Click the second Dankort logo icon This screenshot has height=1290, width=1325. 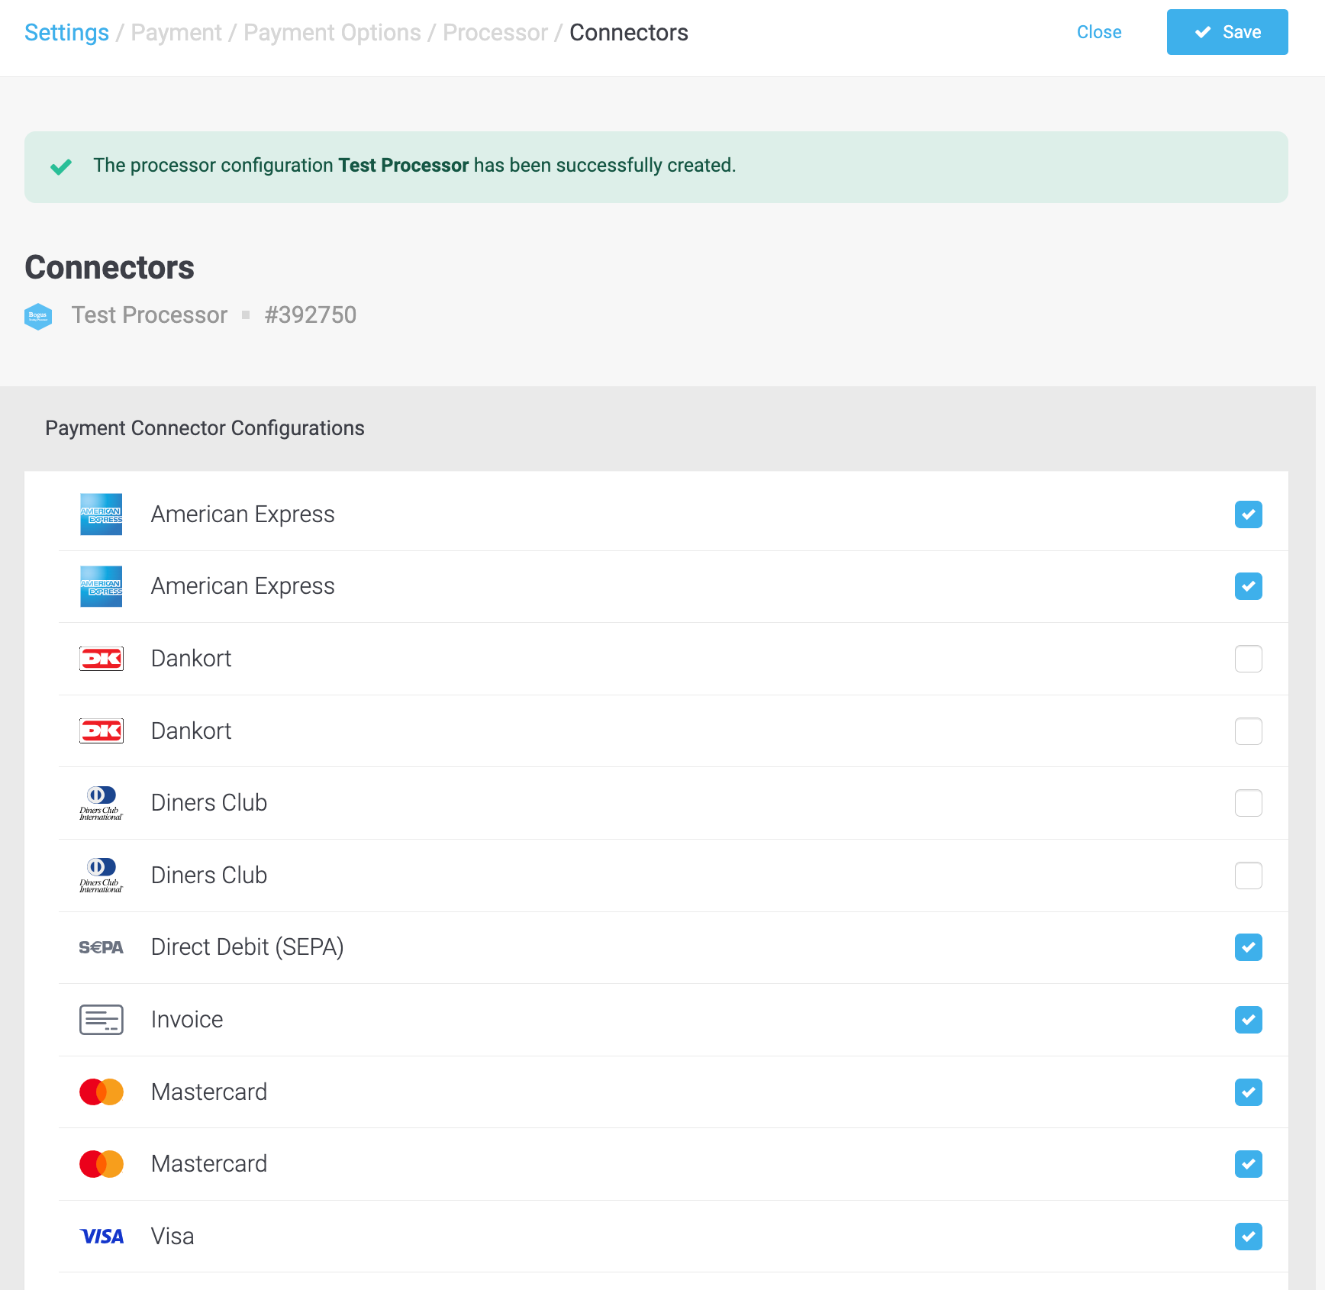tap(101, 731)
